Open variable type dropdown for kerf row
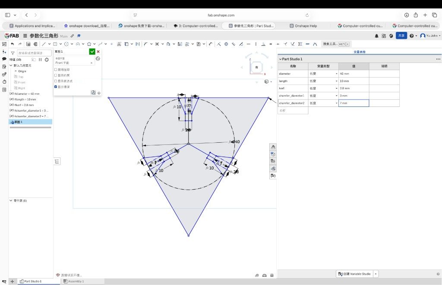Image resolution: width=442 pixels, height=285 pixels. [336, 88]
